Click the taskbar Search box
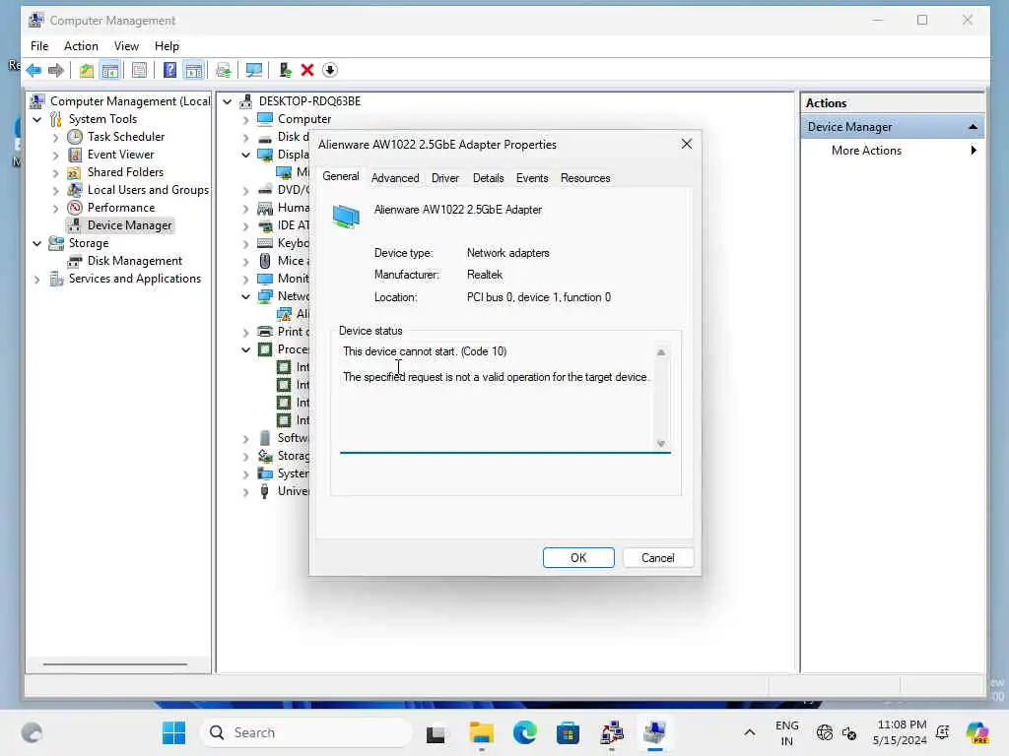 click(307, 732)
